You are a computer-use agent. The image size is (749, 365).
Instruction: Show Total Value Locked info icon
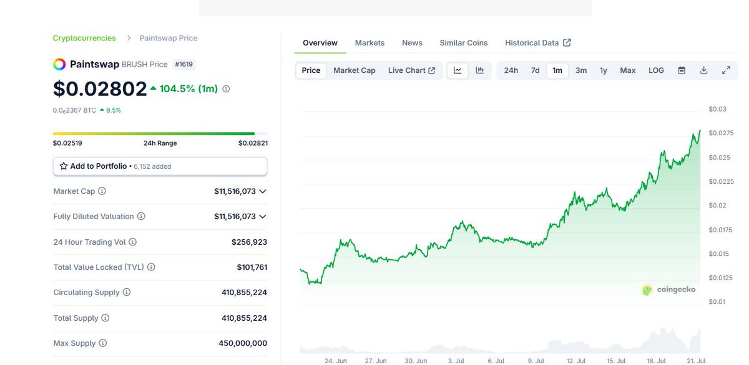point(151,267)
